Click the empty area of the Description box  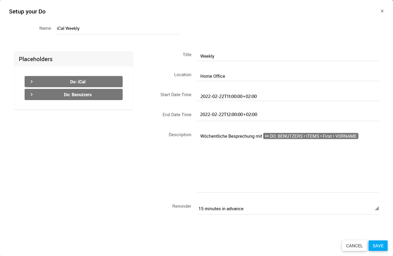coord(287,167)
